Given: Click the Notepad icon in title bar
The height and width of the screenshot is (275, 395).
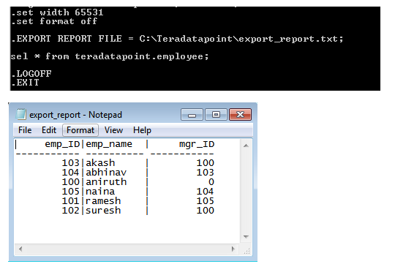Looking at the screenshot, I should tap(21, 114).
